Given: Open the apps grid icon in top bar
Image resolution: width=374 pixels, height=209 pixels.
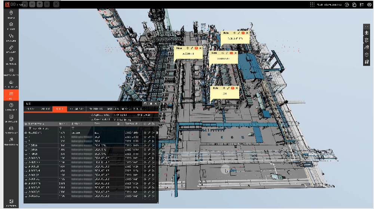Looking at the screenshot, I should tap(312, 4).
